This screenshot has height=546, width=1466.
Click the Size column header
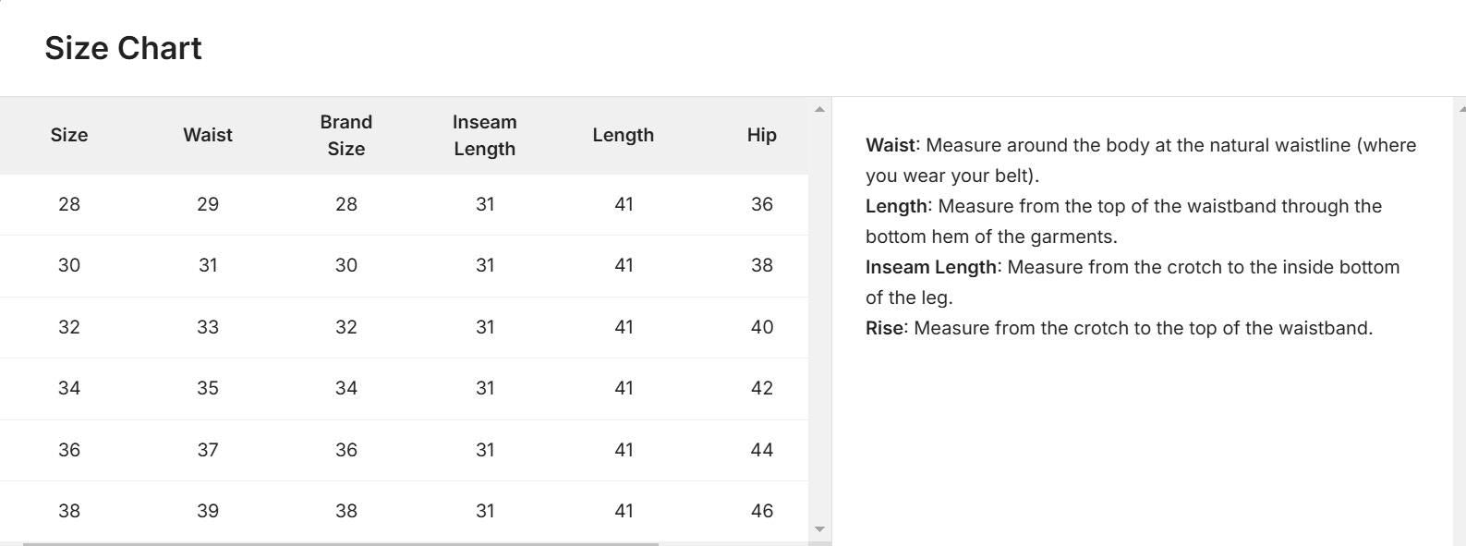tap(69, 135)
